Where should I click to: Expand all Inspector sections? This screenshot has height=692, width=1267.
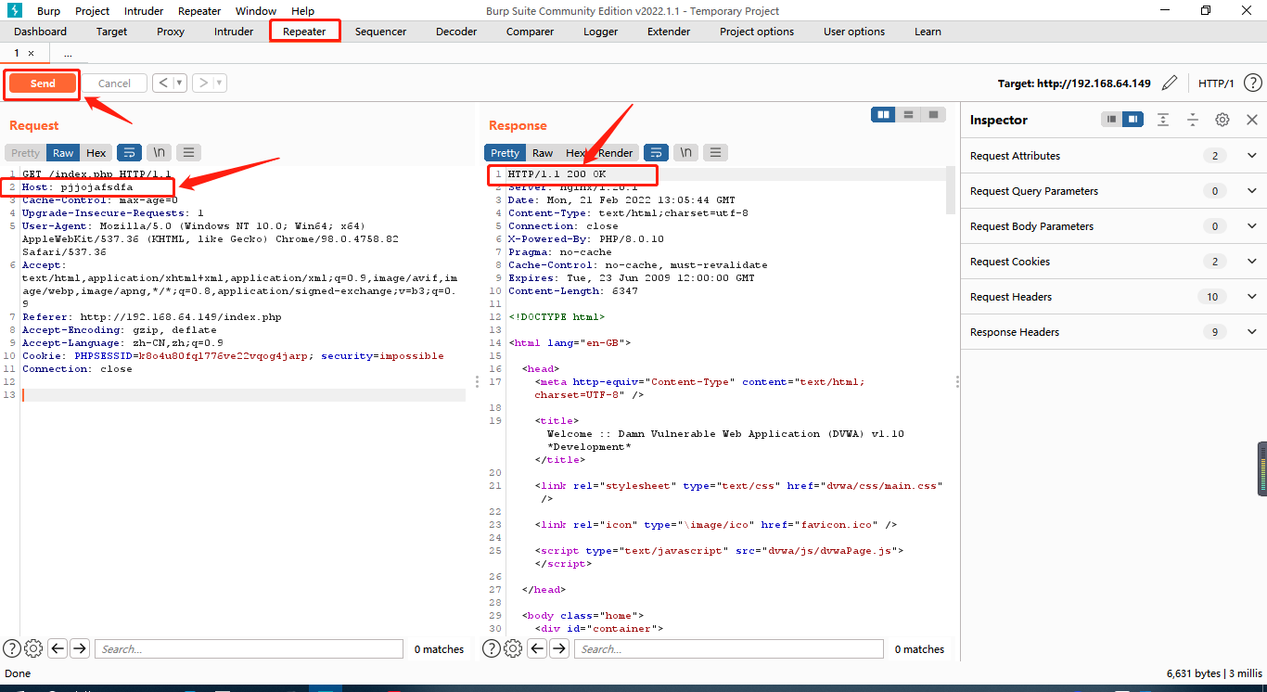coord(1163,120)
